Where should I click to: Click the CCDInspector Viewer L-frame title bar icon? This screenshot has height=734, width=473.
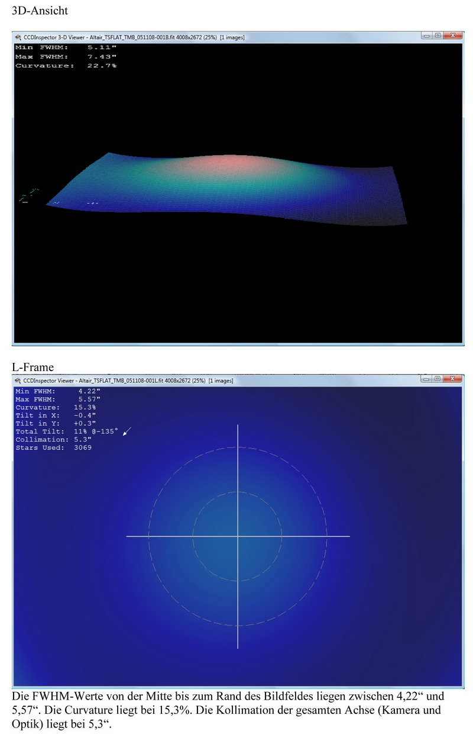[x=18, y=381]
